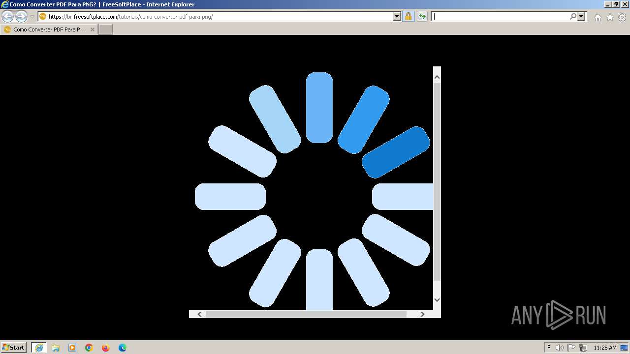Launch Firefox from taskbar
Image resolution: width=630 pixels, height=354 pixels.
[105, 348]
